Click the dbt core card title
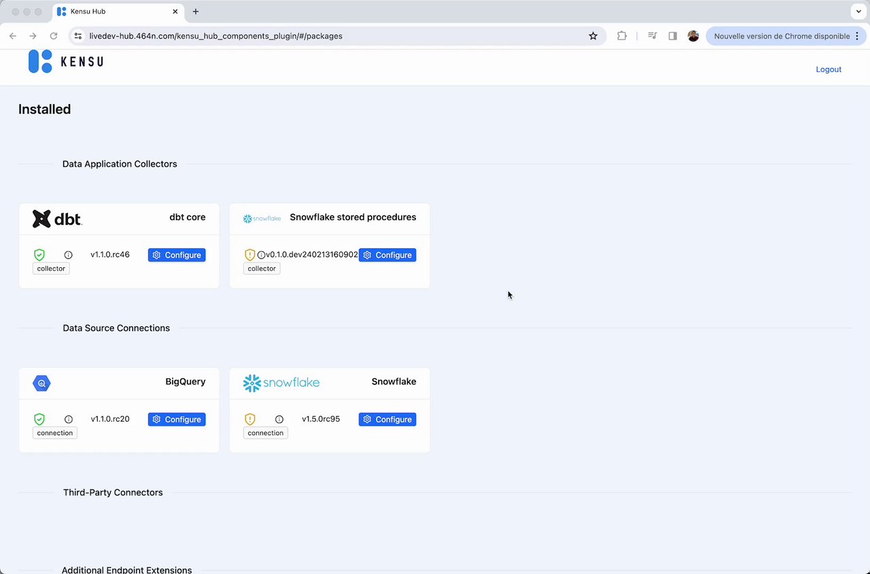 pos(188,218)
